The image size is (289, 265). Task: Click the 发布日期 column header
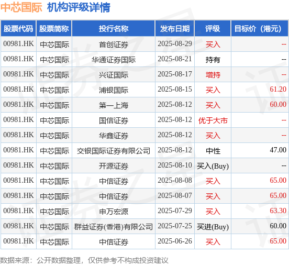coord(175,29)
